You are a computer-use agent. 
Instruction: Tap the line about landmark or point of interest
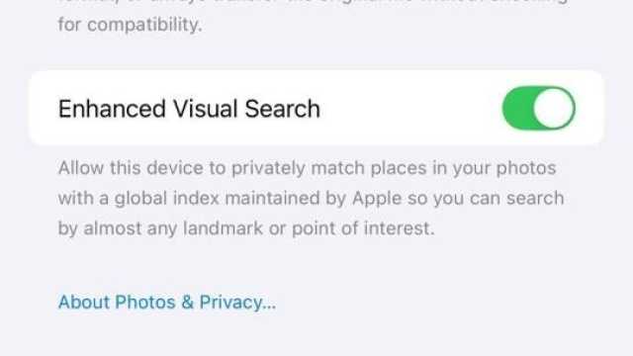[246, 228]
